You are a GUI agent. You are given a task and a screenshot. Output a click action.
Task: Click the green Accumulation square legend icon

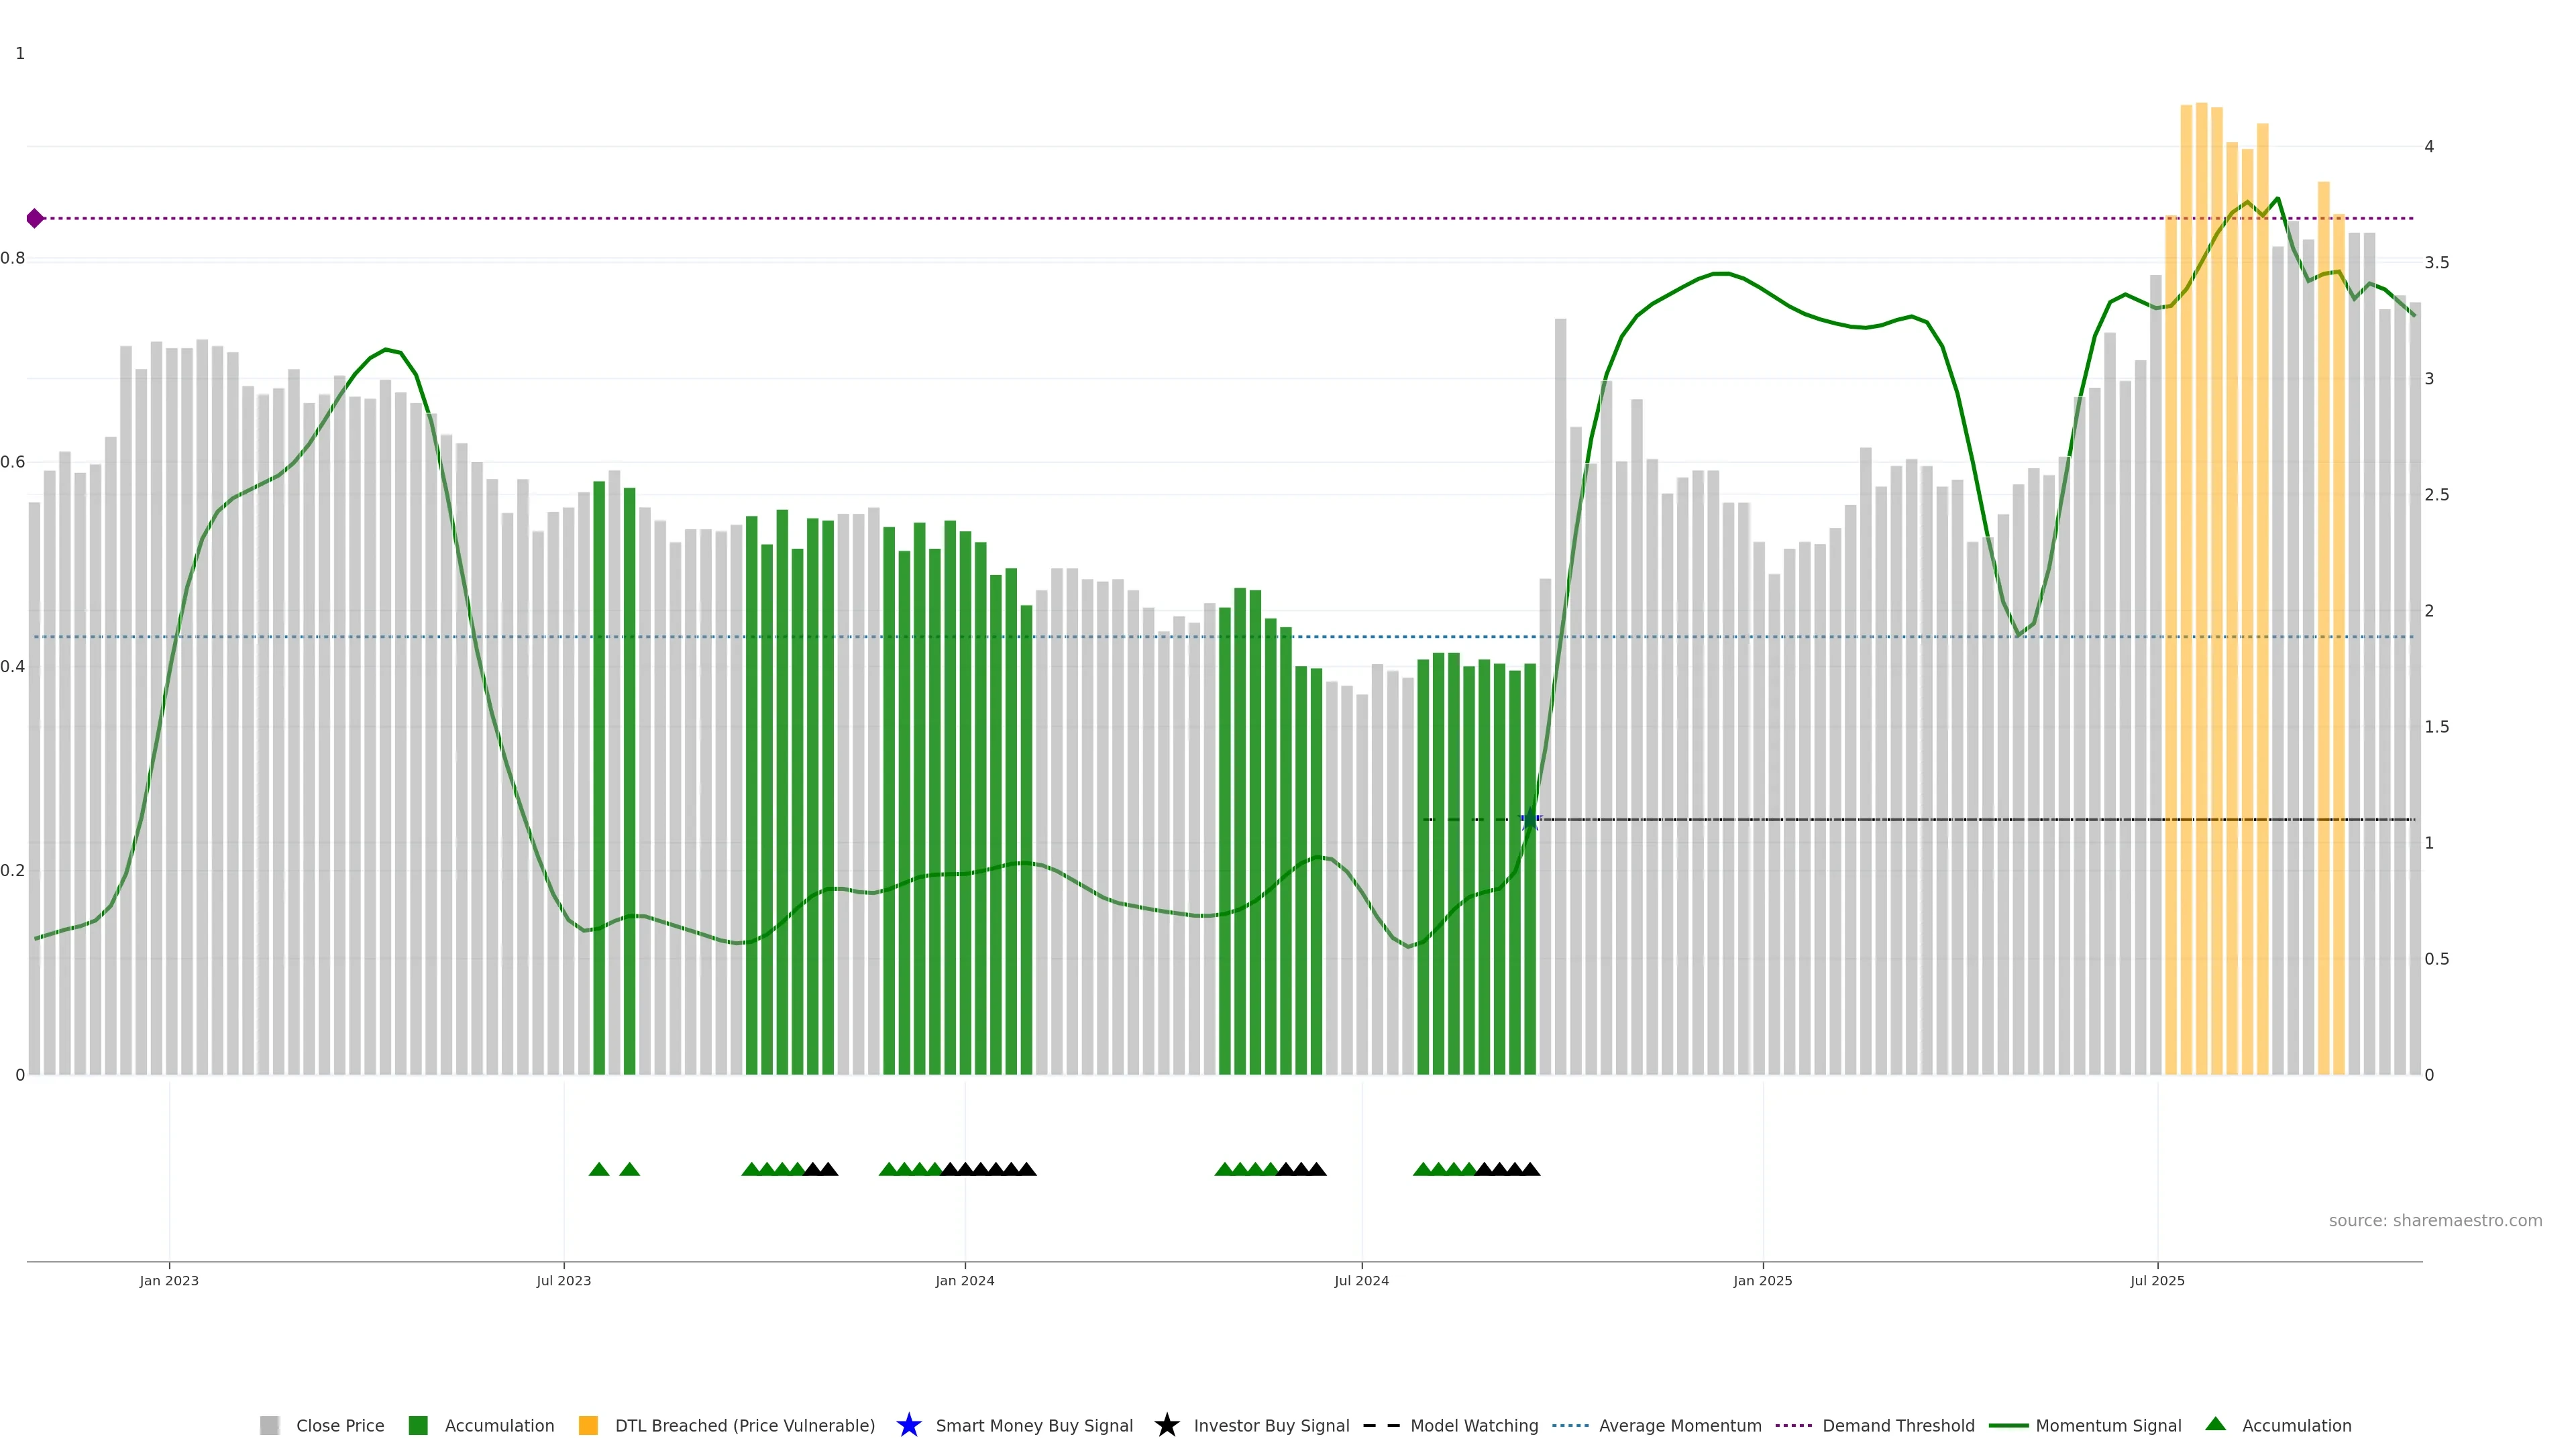[418, 1425]
